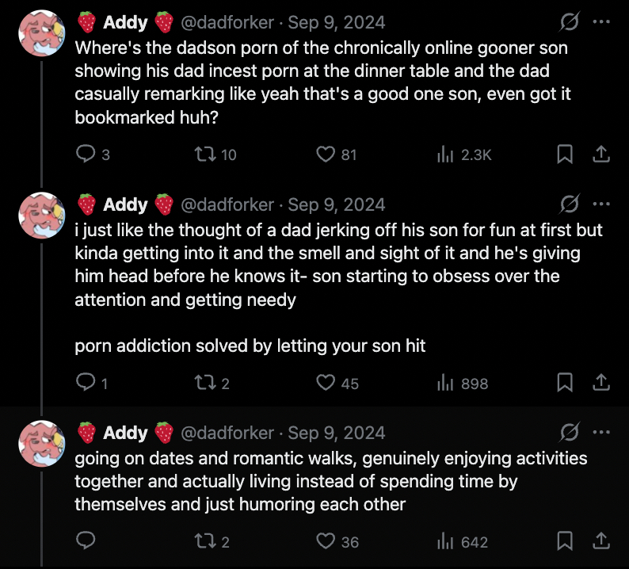Open the reply icon on the last tweet

coord(86,541)
